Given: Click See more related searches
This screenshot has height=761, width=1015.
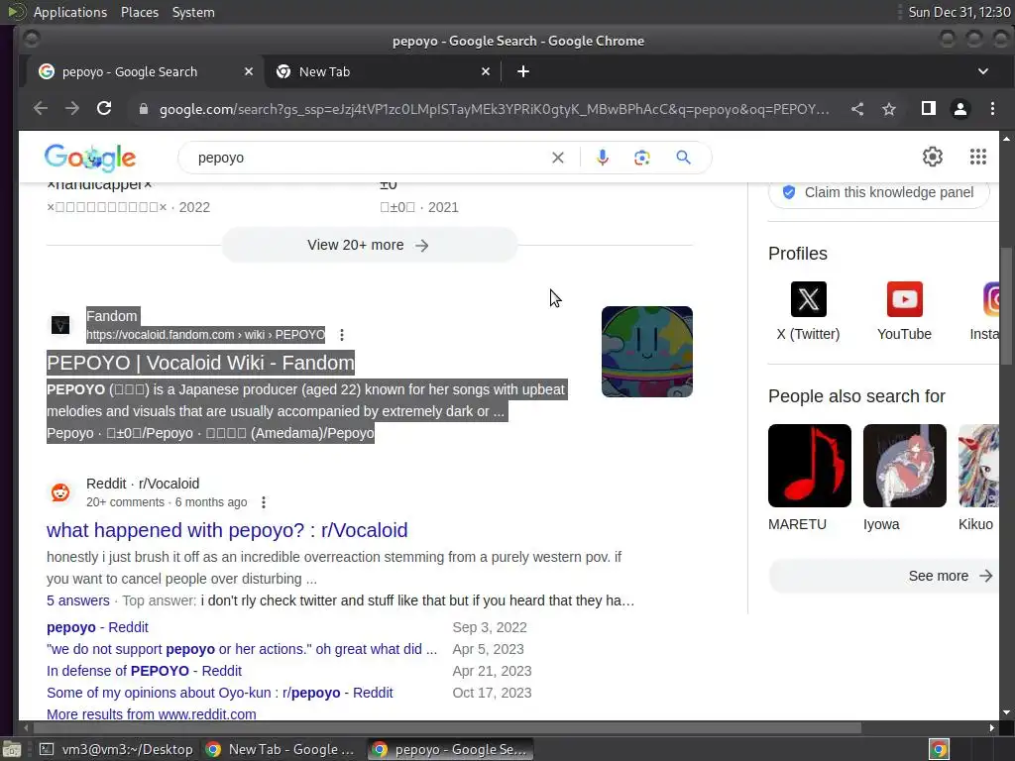Looking at the screenshot, I should click(x=883, y=576).
